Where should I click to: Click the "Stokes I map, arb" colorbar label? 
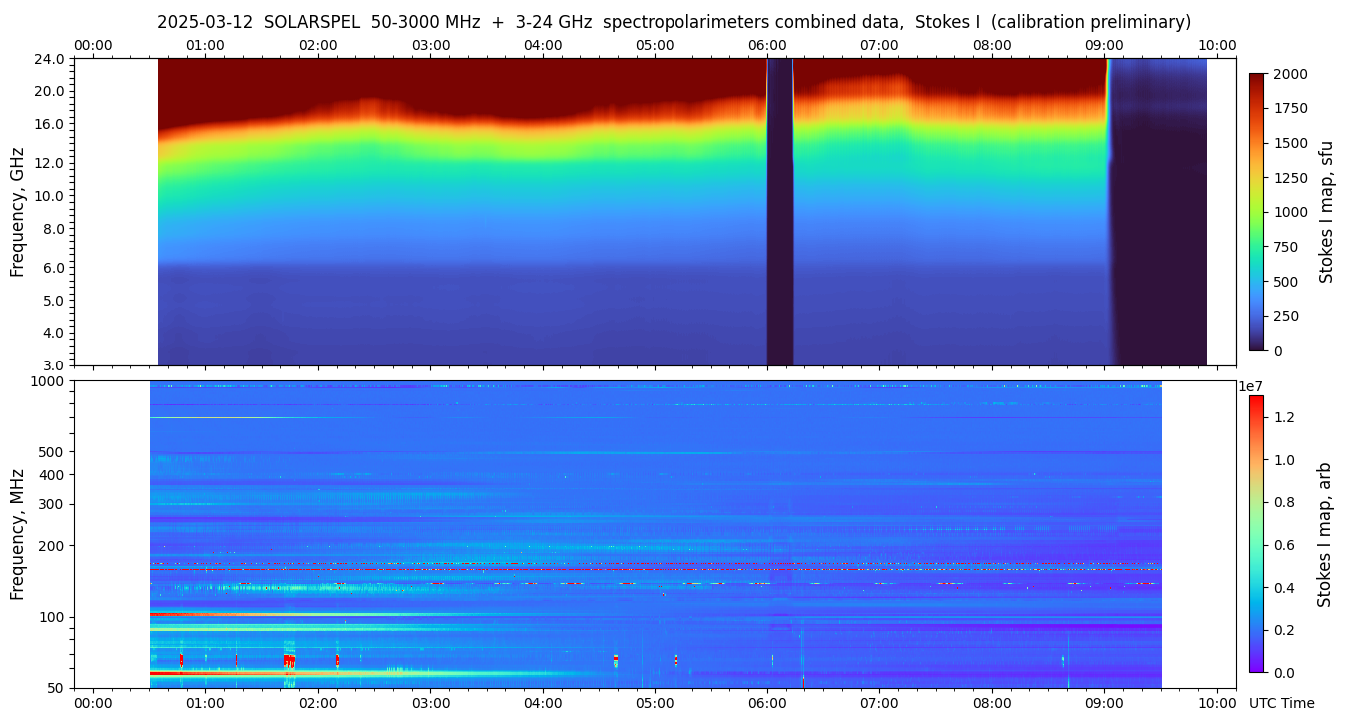pos(1325,533)
